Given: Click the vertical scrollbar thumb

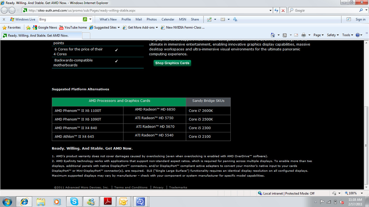Looking at the screenshot, I should pyautogui.click(x=366, y=146).
